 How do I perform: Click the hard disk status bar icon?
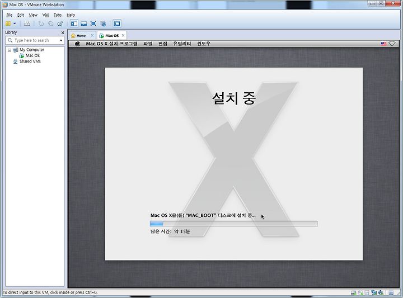(354, 292)
